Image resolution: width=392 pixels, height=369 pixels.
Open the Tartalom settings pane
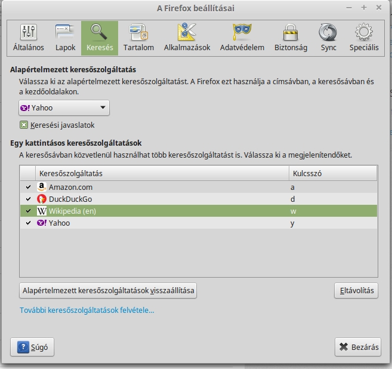pos(138,38)
